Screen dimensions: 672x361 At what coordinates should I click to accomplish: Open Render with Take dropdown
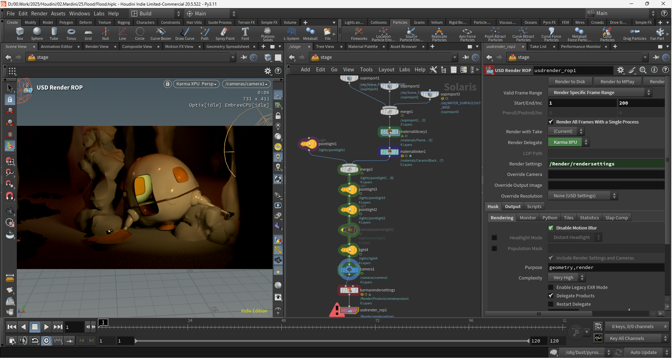566,132
